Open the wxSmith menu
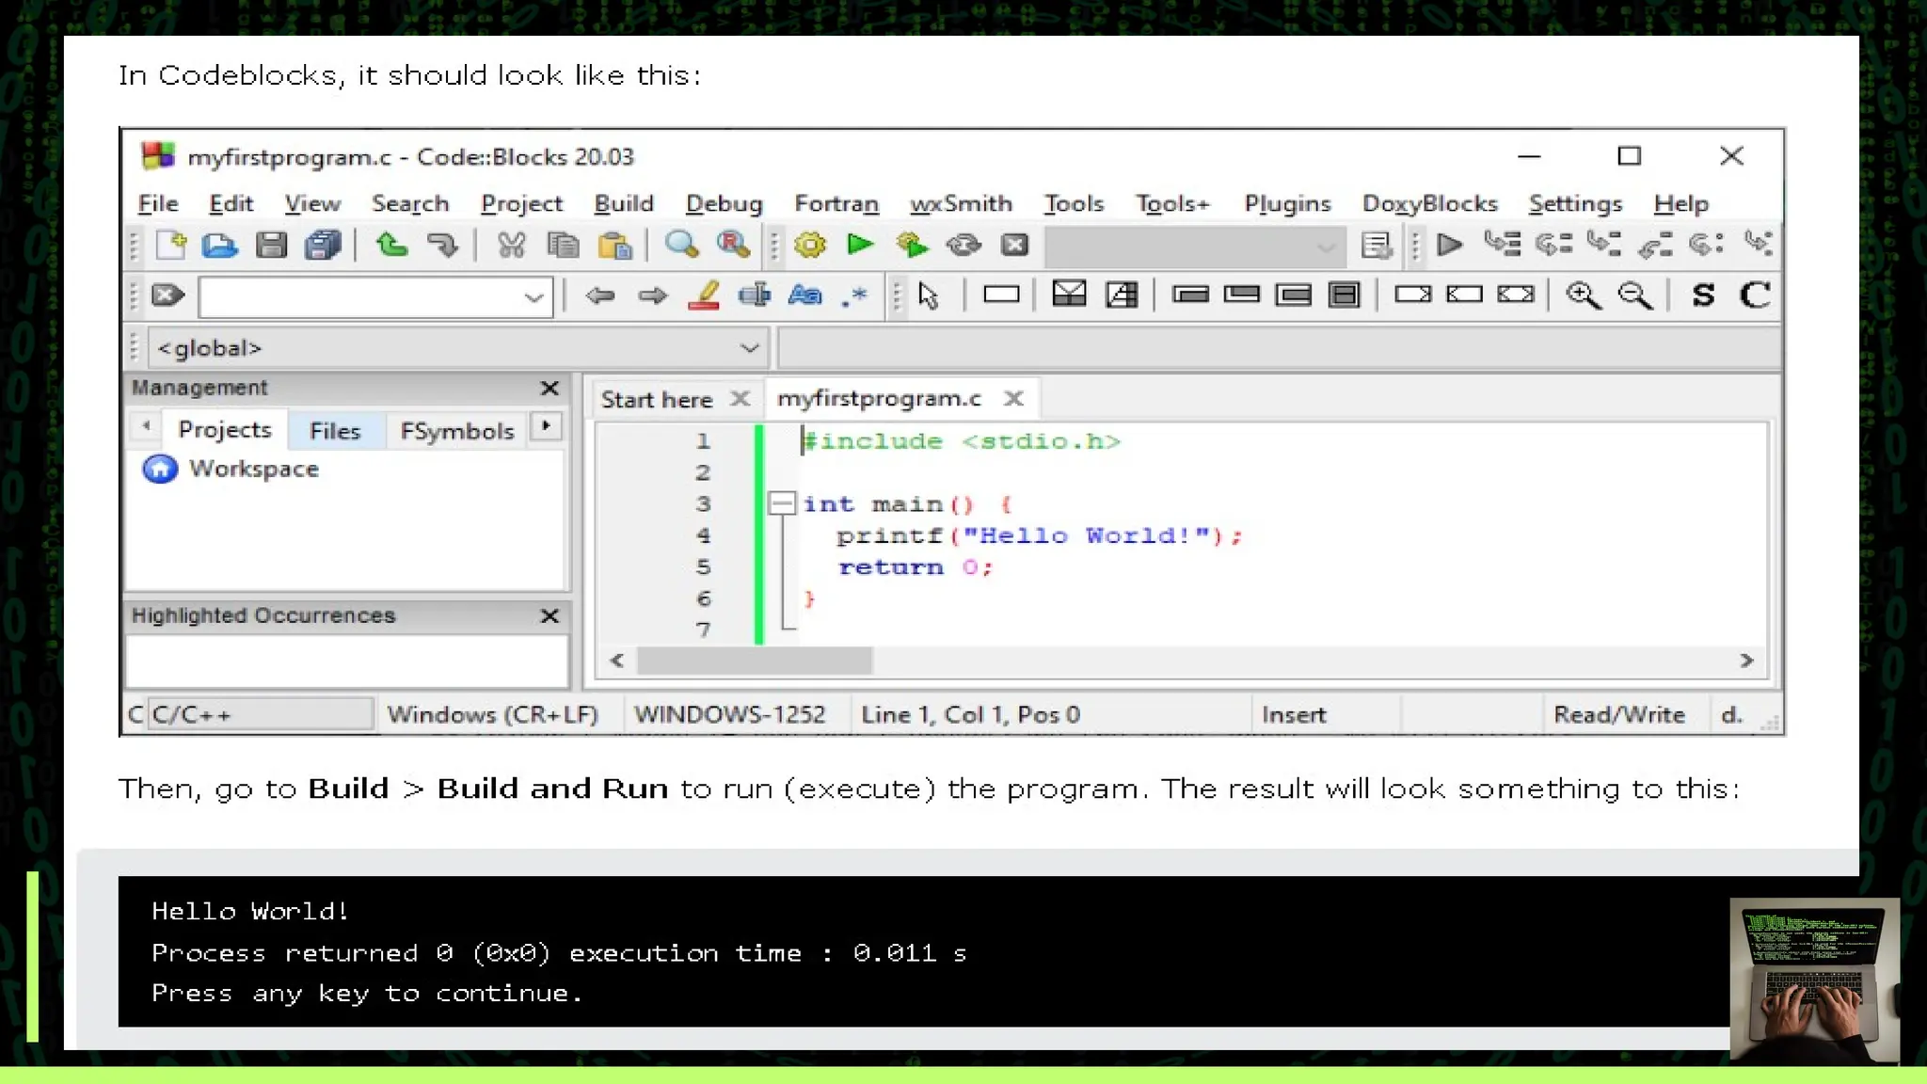This screenshot has height=1084, width=1927. point(961,203)
